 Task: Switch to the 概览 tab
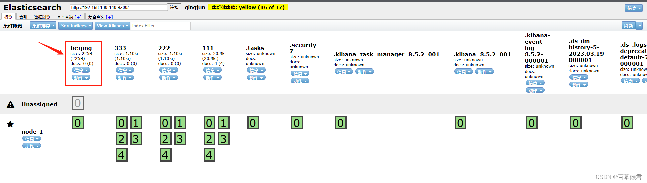(x=8, y=17)
